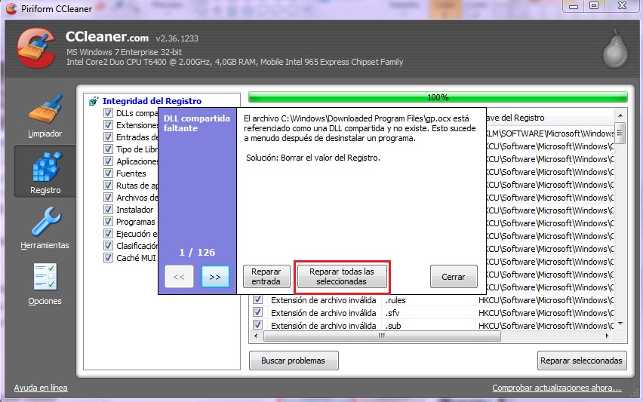Viewport: 643px width, 402px height.
Task: Click the Piriform pear logo
Action: (x=615, y=49)
